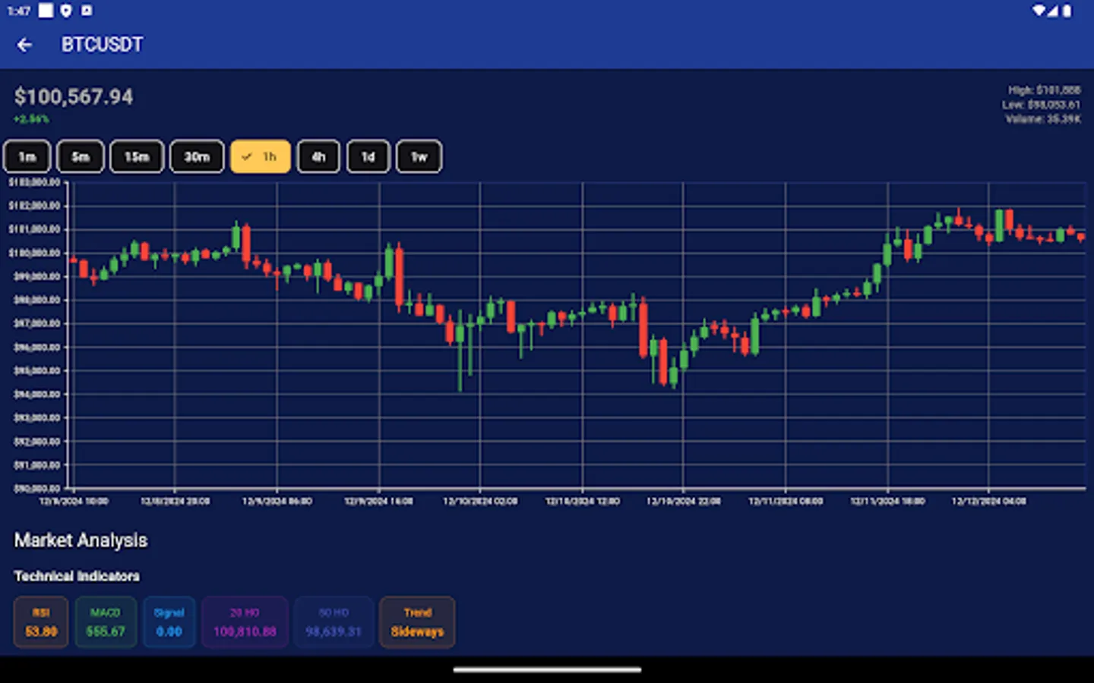Enable the 1m timeframe
1094x683 pixels.
point(27,156)
